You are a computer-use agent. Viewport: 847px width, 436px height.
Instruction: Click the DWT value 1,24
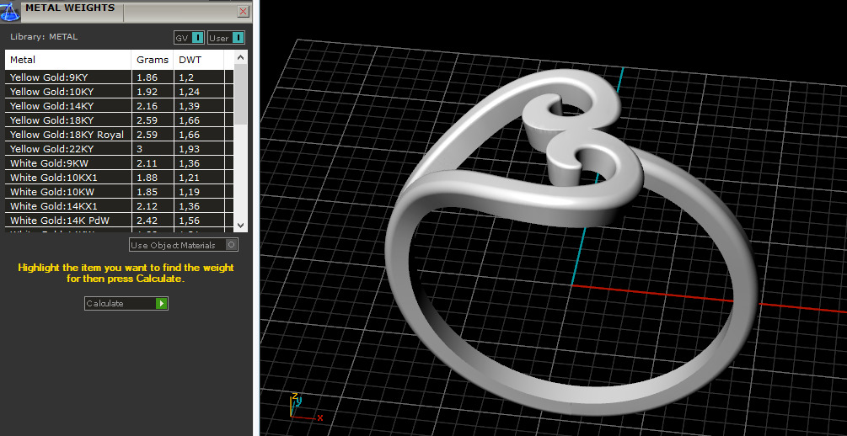click(189, 91)
